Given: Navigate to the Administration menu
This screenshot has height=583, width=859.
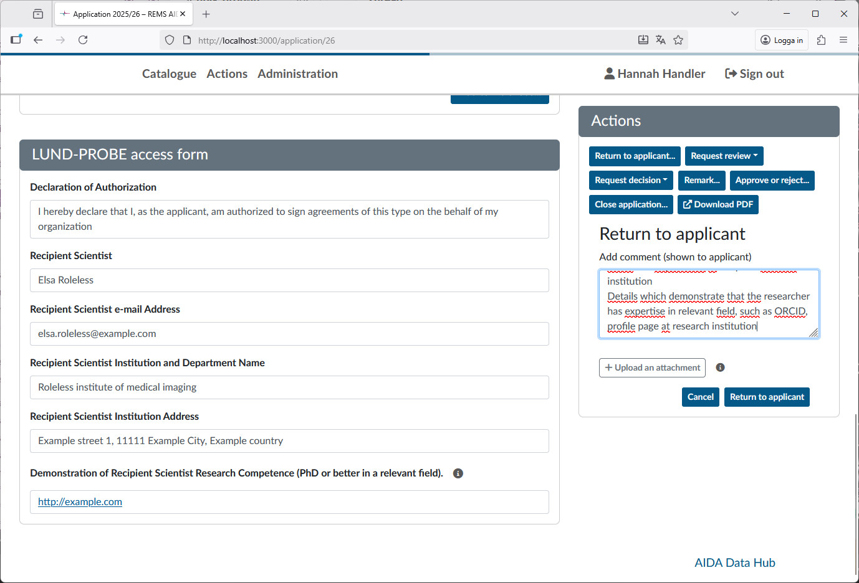Looking at the screenshot, I should 297,73.
